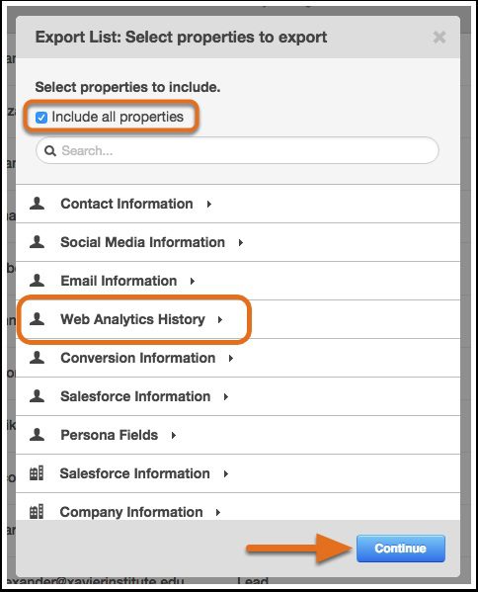Image resolution: width=478 pixels, height=592 pixels.
Task: Click building icon beside Company Information
Action: (37, 512)
